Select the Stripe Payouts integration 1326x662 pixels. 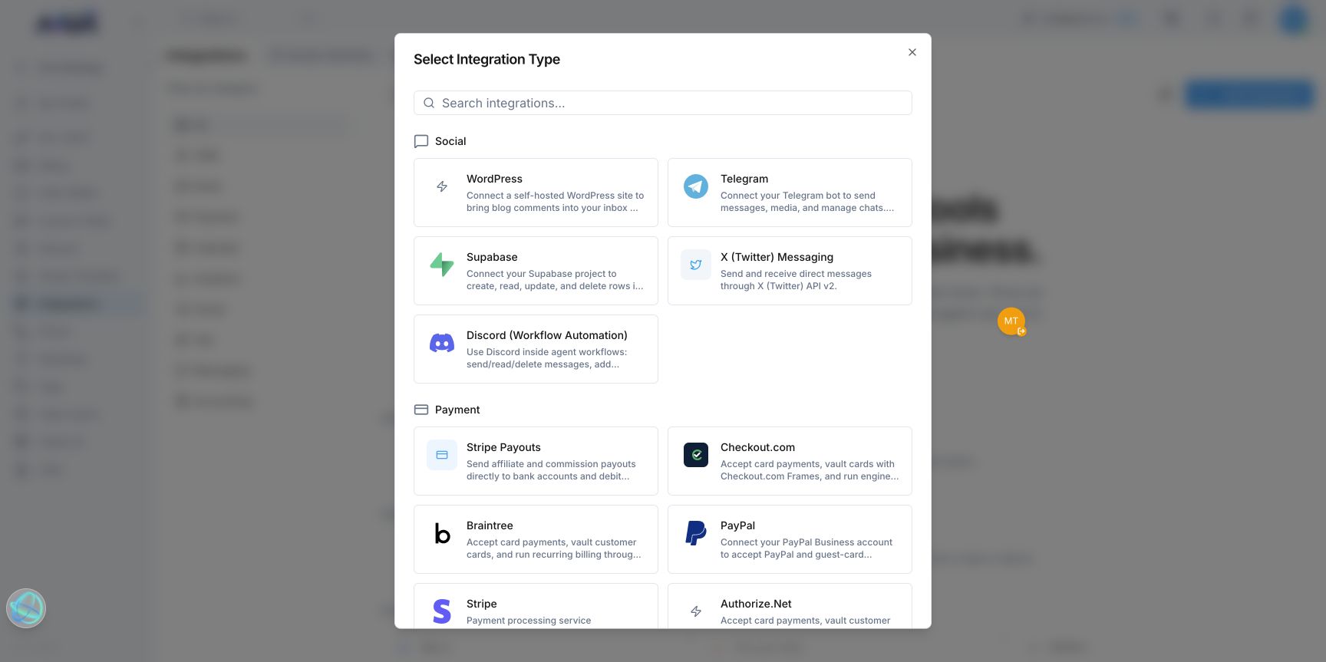tap(536, 461)
